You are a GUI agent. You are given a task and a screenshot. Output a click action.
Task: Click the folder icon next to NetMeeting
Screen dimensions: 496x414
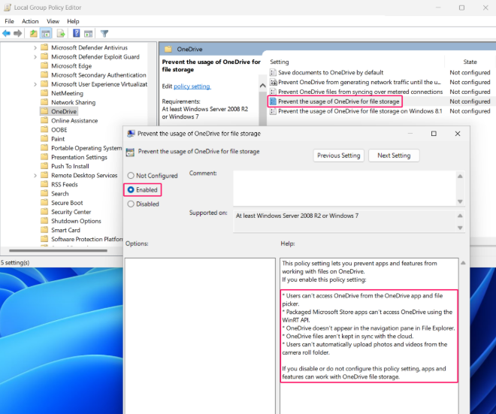pyautogui.click(x=44, y=93)
